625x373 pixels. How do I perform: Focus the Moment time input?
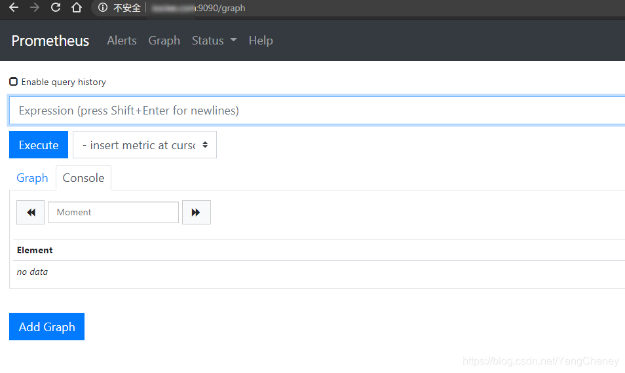point(113,212)
